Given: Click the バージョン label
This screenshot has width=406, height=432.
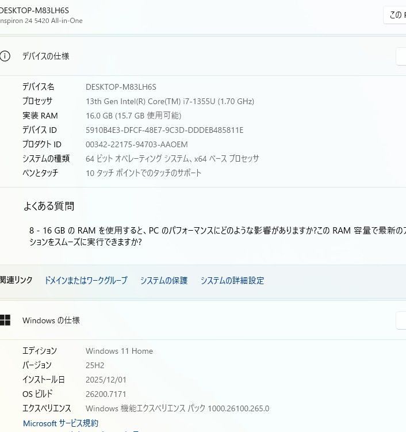Looking at the screenshot, I should pyautogui.click(x=37, y=365).
